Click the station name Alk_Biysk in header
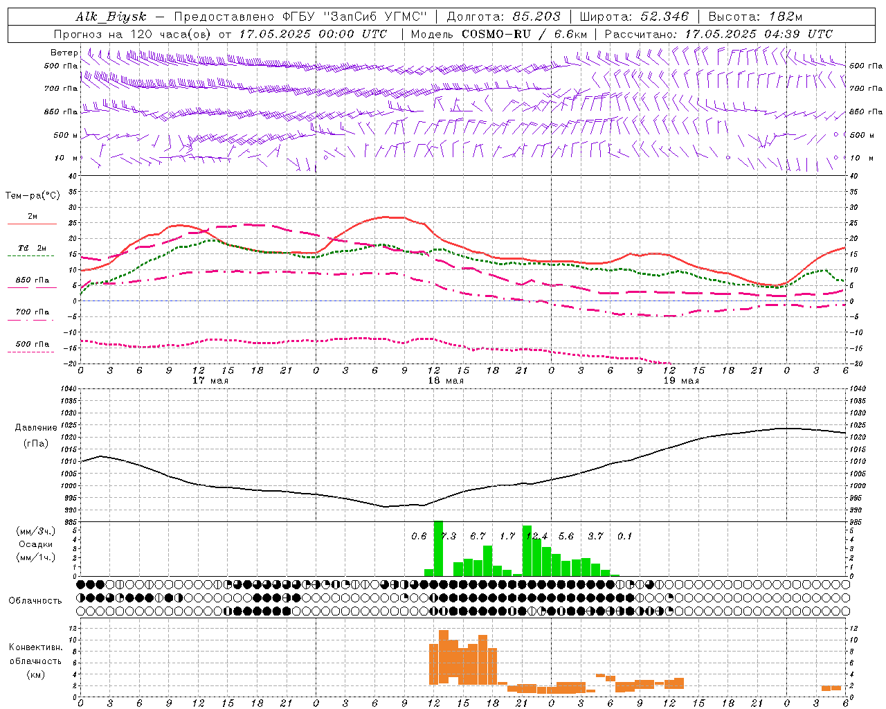The height and width of the screenshot is (709, 886). (112, 17)
